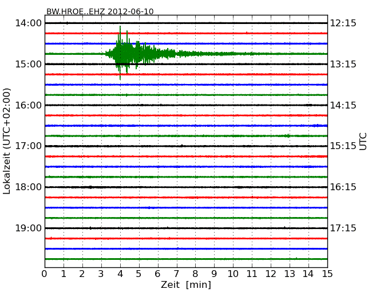
Task: Click the 18:00 local time label
Action: click(28, 187)
